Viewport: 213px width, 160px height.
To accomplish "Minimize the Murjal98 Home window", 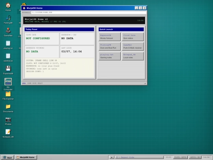I will [136, 8].
